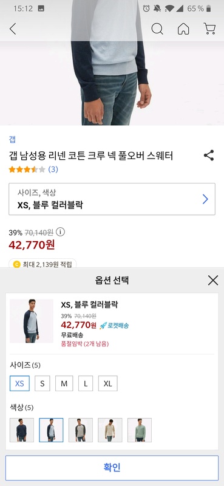Expand the 사이즈, 색상 selector chevron
224x486 pixels.
pyautogui.click(x=205, y=199)
